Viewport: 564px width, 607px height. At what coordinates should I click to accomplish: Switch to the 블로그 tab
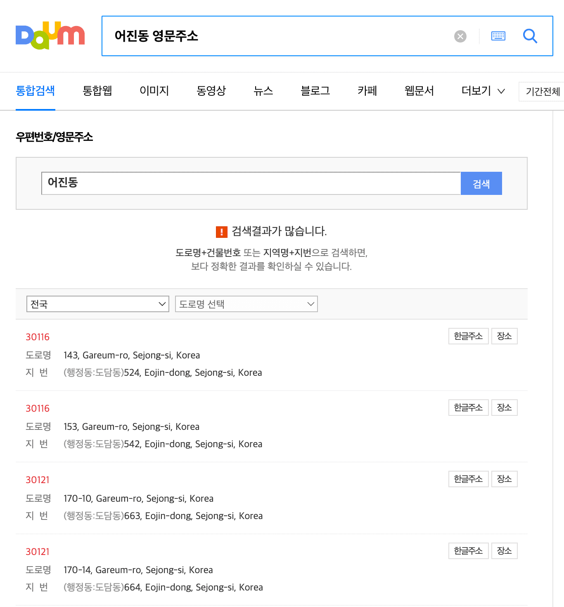[x=315, y=91]
